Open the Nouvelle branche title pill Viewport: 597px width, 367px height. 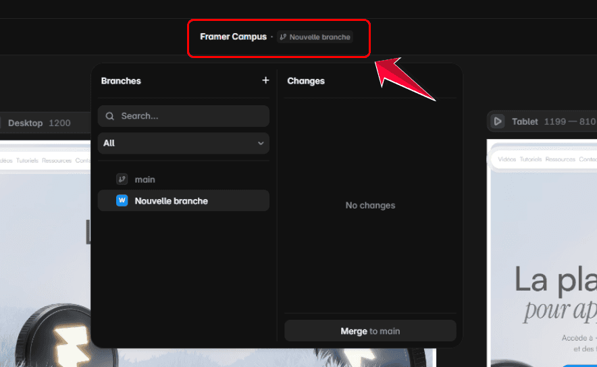pos(315,37)
